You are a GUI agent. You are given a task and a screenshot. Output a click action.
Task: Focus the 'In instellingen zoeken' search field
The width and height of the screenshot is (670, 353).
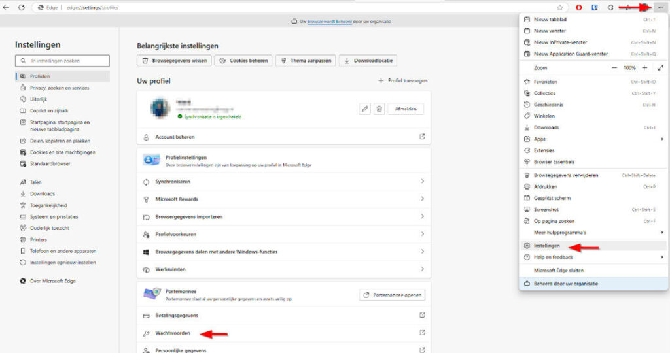click(x=62, y=61)
